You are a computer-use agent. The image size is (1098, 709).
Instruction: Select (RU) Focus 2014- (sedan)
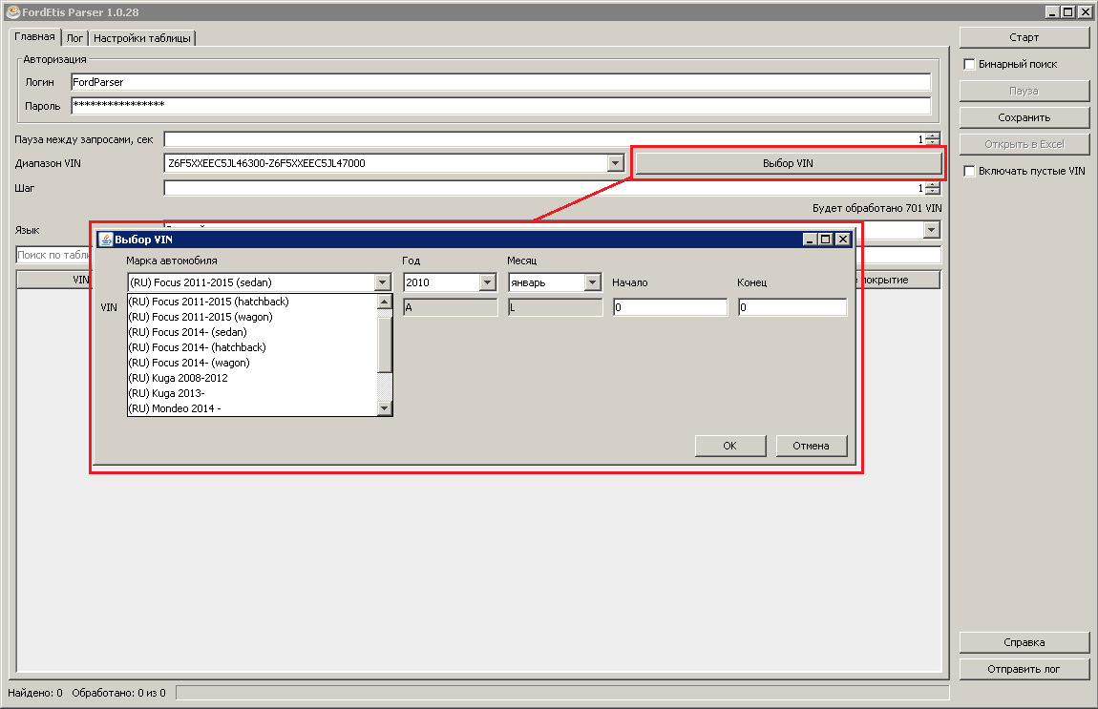click(x=252, y=332)
